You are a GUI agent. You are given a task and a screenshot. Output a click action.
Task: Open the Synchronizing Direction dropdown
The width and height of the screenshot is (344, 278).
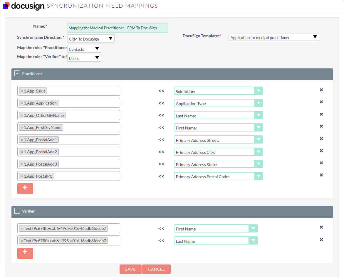(x=91, y=39)
